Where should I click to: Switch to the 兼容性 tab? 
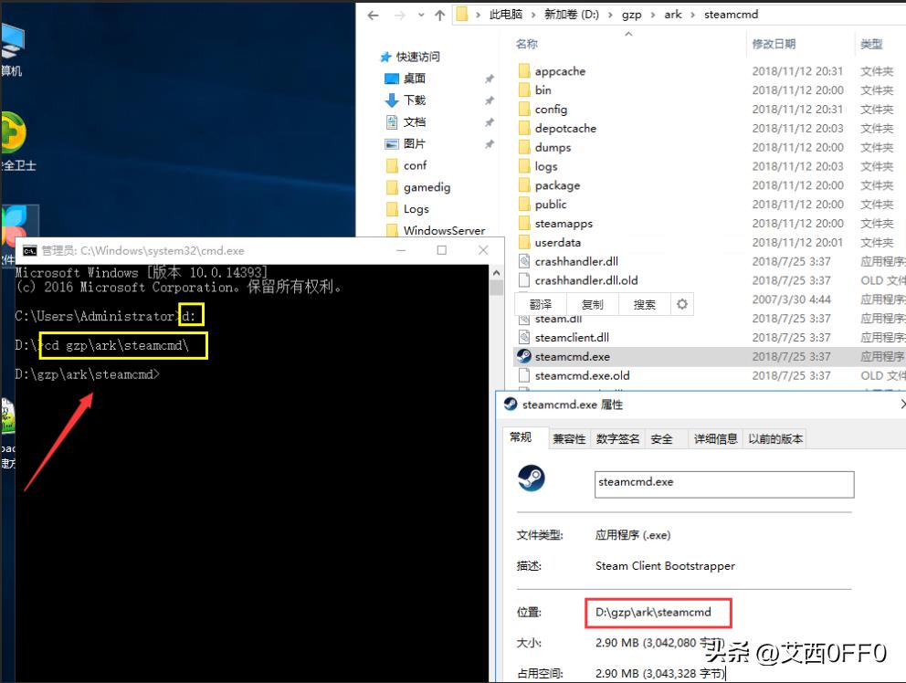569,439
